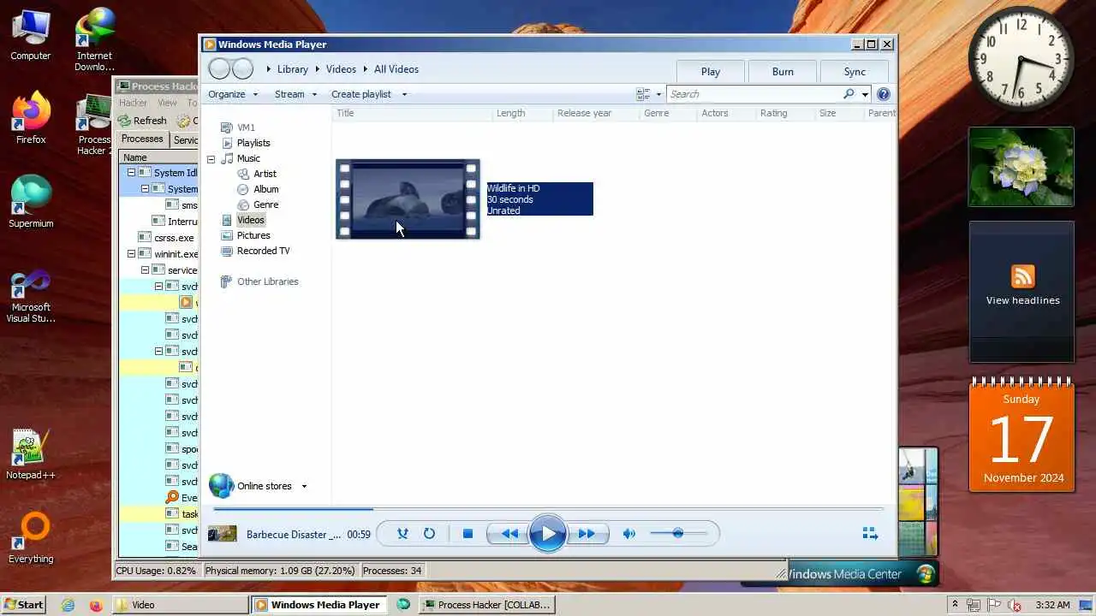Open the Play tab
Viewport: 1096px width, 616px height.
pos(711,72)
